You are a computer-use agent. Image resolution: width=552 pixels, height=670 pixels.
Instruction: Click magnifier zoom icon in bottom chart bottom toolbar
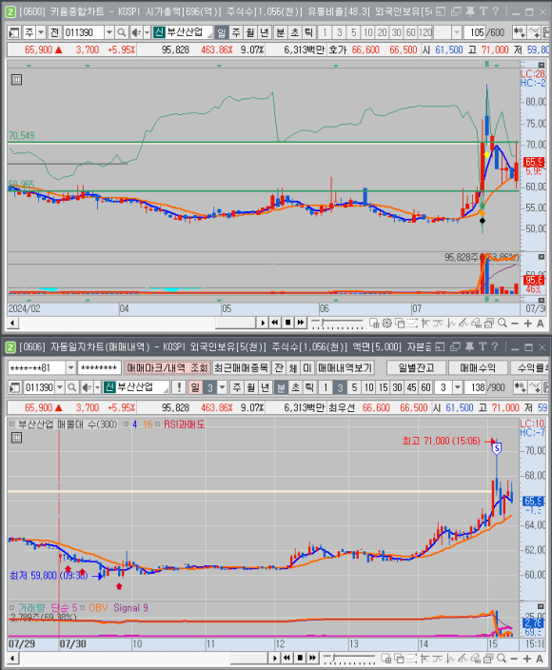tap(502, 659)
